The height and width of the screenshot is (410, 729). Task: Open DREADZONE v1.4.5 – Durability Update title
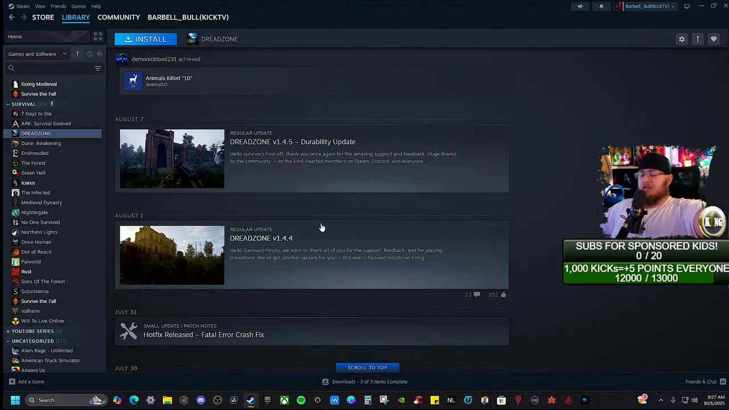pos(293,142)
